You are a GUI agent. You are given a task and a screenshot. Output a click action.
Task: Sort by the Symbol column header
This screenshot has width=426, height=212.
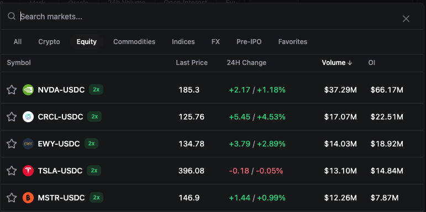pyautogui.click(x=19, y=63)
